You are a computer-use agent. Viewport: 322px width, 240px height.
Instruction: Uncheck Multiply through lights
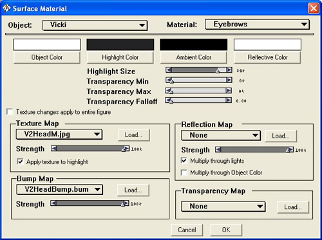pyautogui.click(x=184, y=161)
